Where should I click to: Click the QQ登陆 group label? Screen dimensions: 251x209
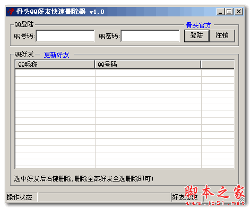[24, 24]
